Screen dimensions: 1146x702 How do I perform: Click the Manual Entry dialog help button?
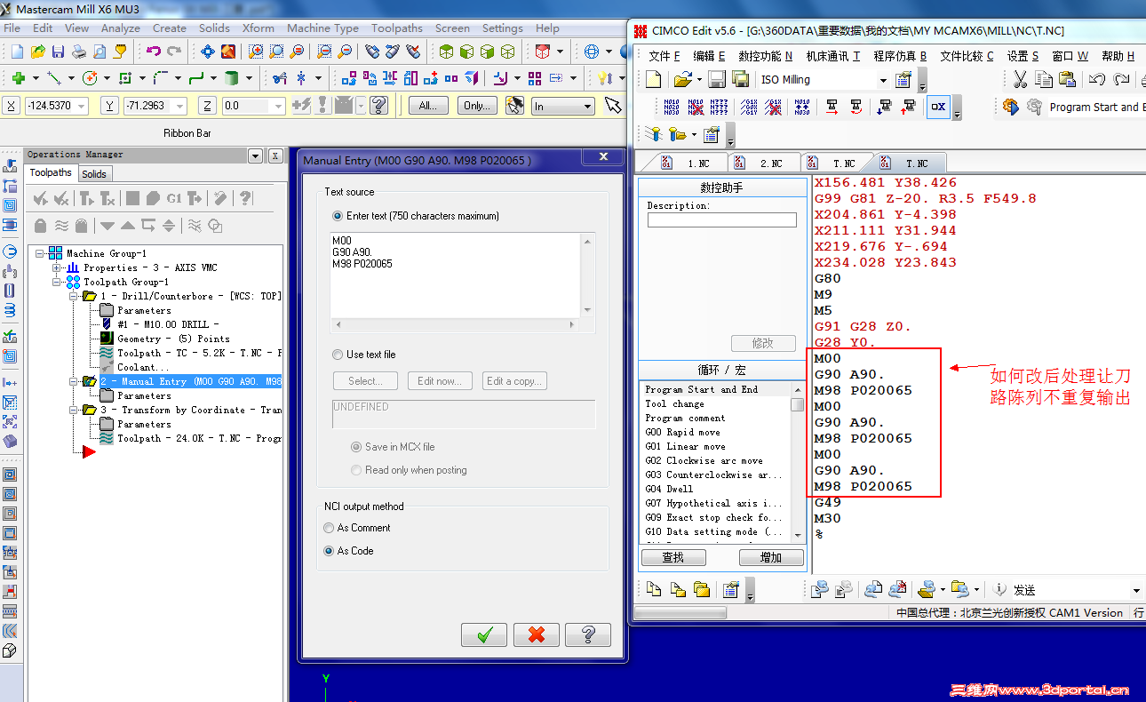click(588, 634)
